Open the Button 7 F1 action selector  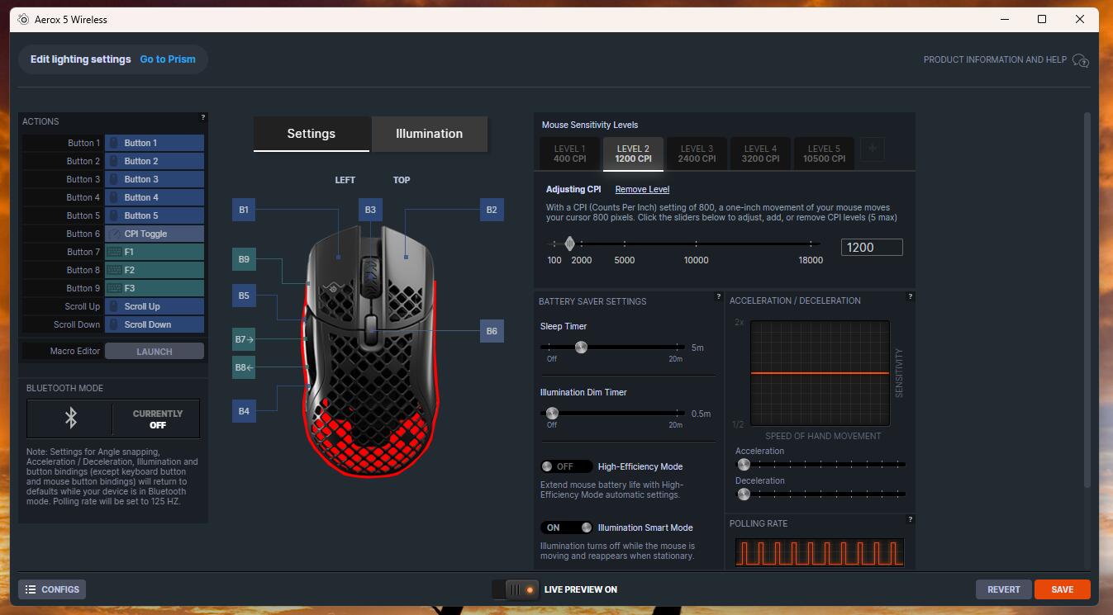(155, 252)
